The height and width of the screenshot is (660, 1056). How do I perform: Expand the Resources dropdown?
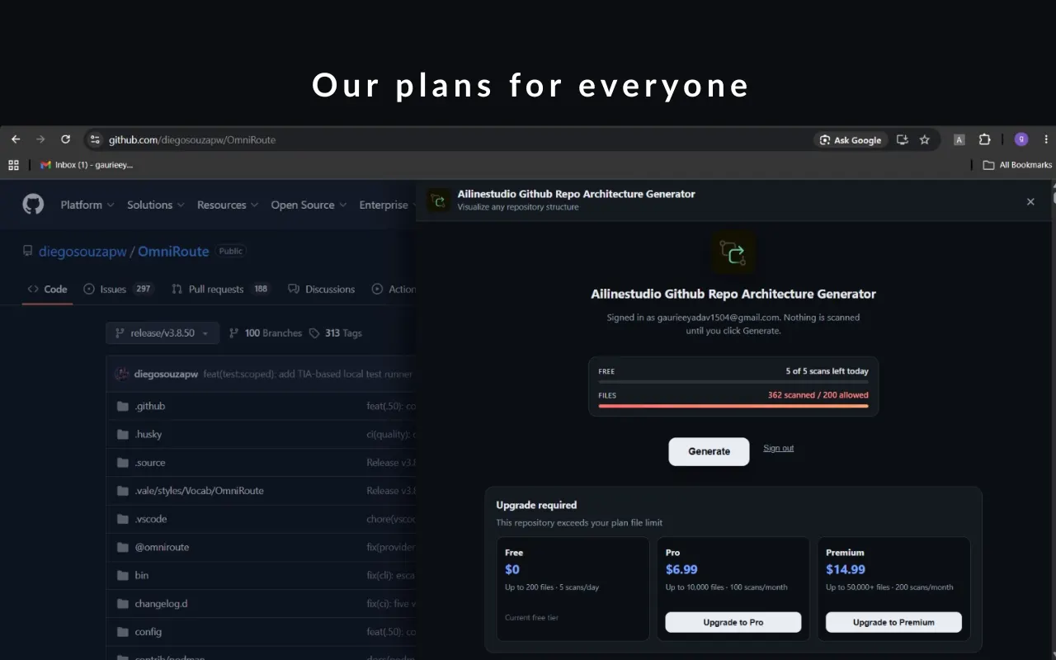click(228, 205)
